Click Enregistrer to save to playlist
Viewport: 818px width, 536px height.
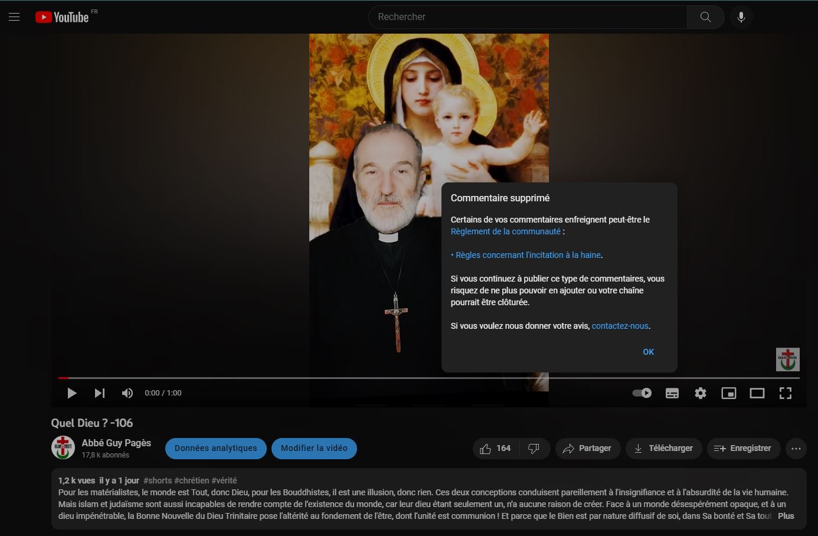743,449
